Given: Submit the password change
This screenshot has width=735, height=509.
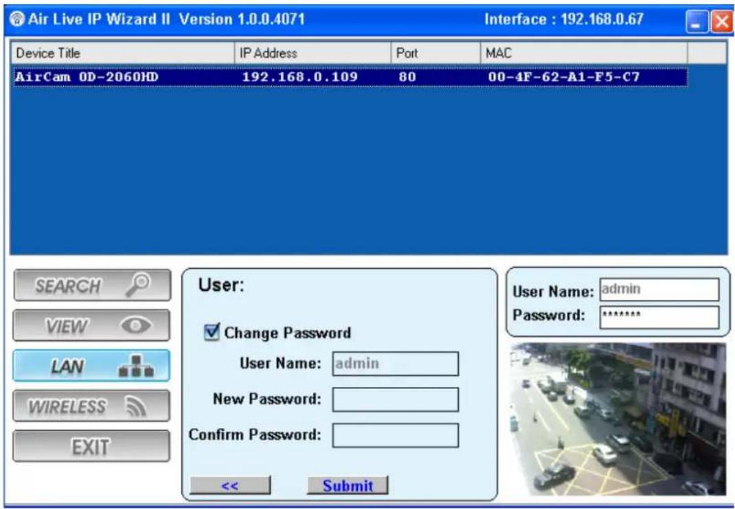Looking at the screenshot, I should click(x=348, y=486).
